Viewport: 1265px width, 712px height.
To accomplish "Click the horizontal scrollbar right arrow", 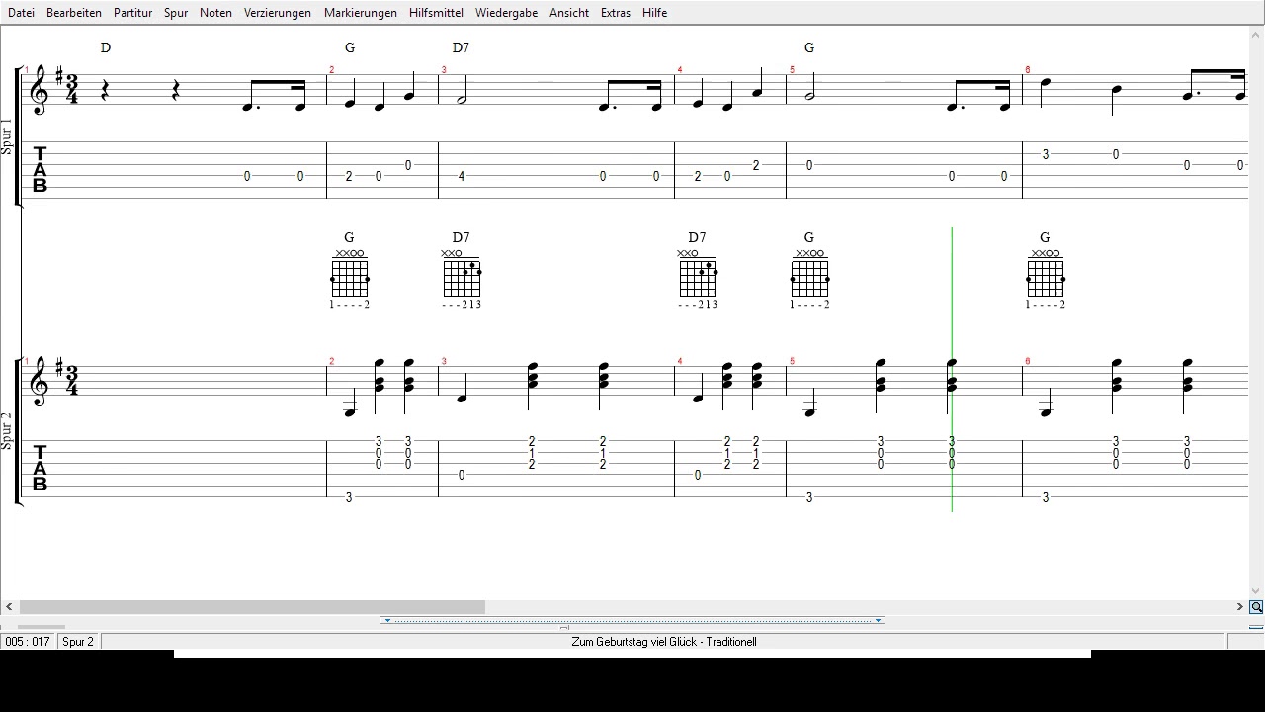I will click(x=1239, y=607).
